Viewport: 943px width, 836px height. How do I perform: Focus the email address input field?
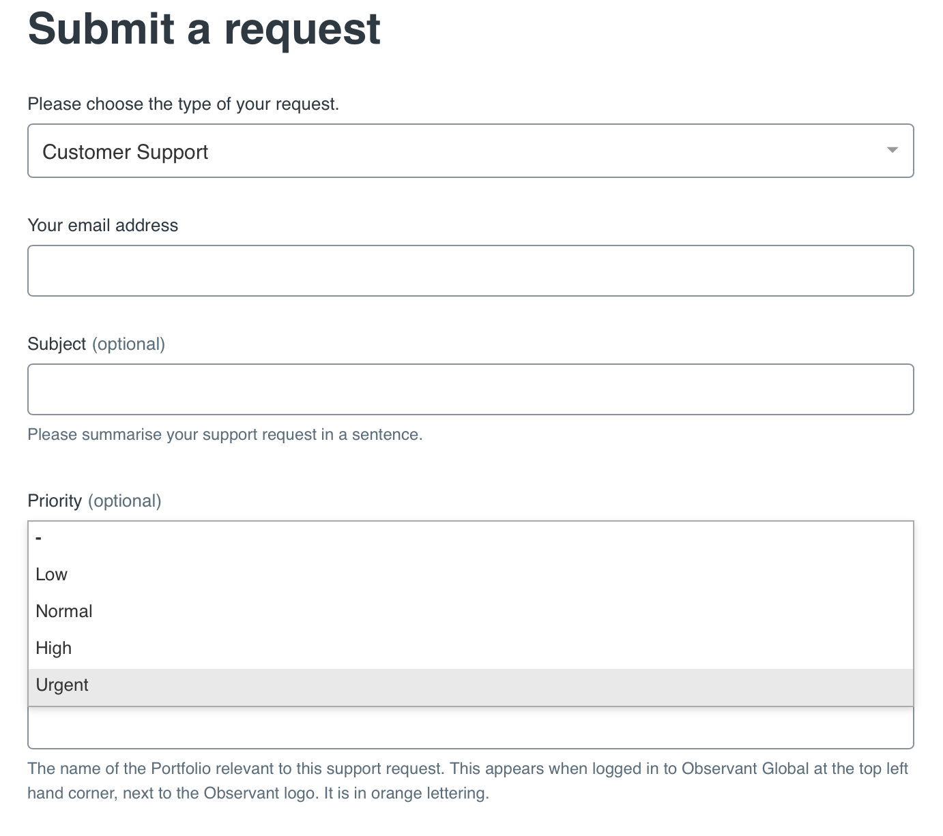pyautogui.click(x=470, y=271)
